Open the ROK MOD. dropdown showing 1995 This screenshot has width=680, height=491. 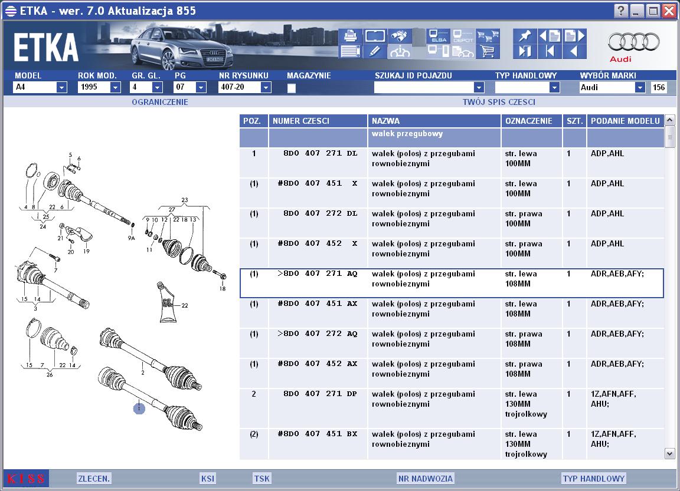(x=115, y=87)
